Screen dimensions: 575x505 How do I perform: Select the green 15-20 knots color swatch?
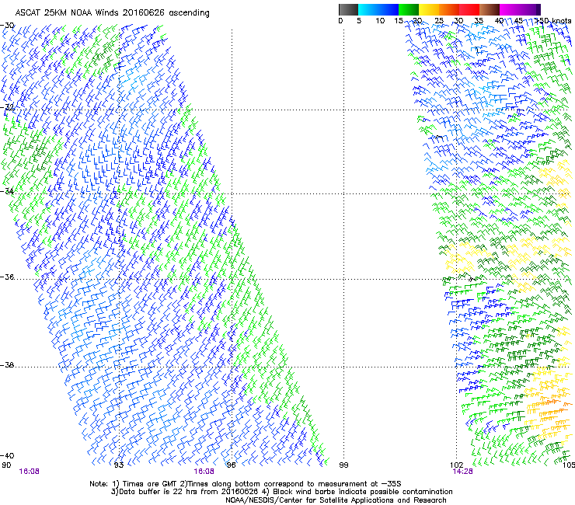[409, 9]
